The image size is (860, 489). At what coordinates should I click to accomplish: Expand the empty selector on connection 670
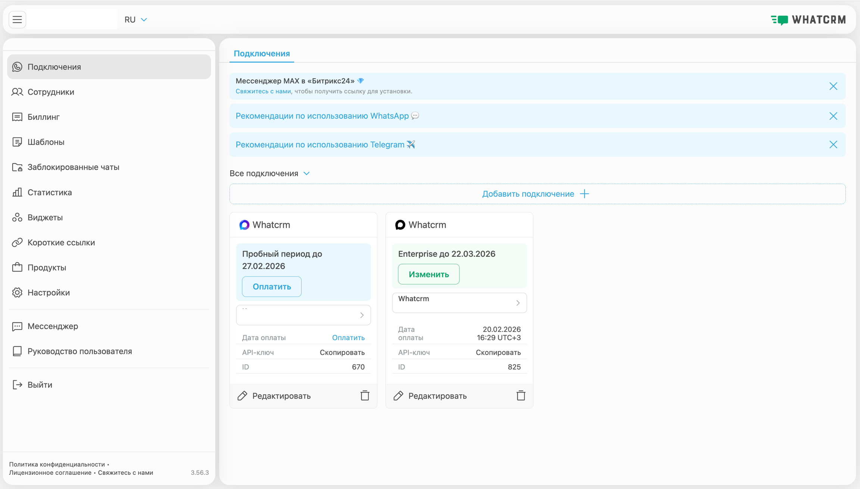303,315
